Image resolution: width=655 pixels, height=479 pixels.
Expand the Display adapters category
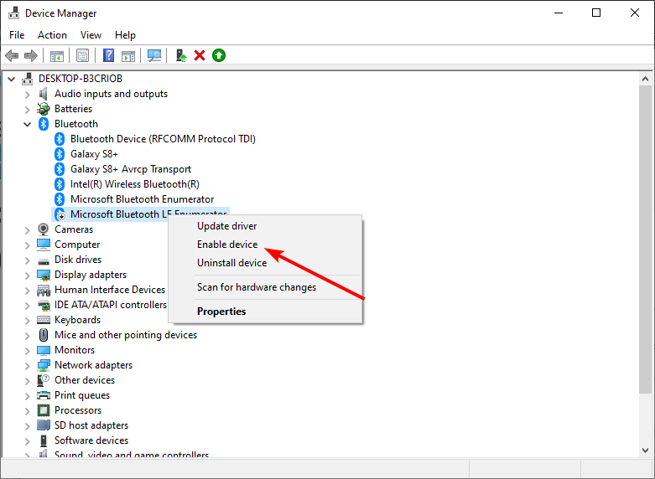click(28, 275)
